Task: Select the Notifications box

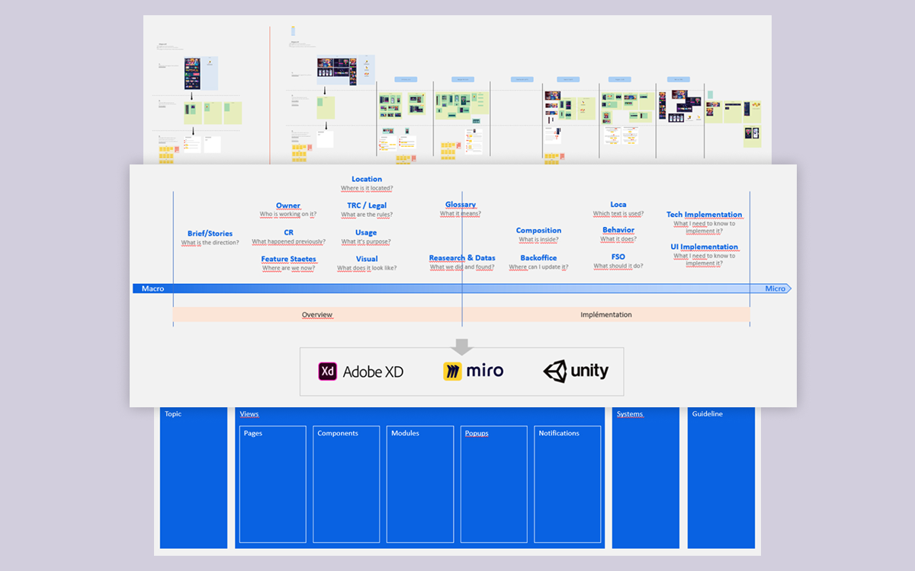Action: [x=567, y=484]
